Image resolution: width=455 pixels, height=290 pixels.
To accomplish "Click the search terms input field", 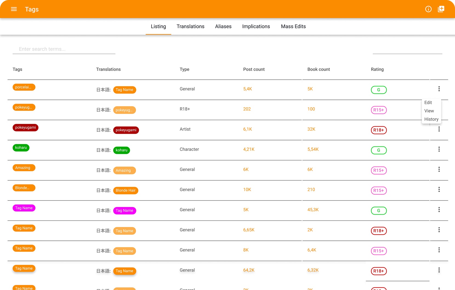I will click(x=64, y=49).
